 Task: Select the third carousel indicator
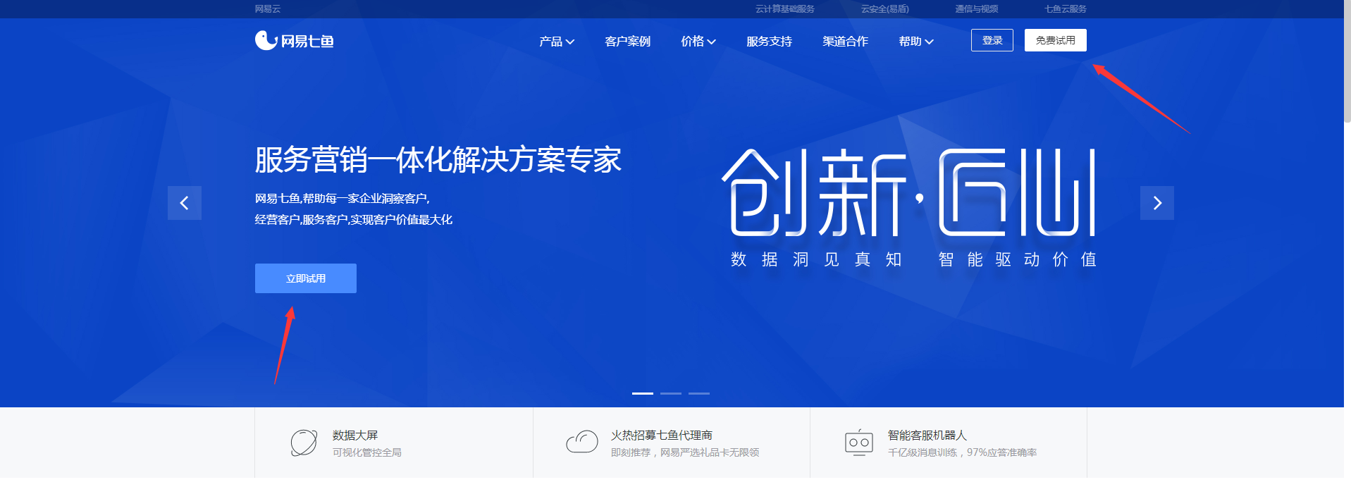click(699, 393)
